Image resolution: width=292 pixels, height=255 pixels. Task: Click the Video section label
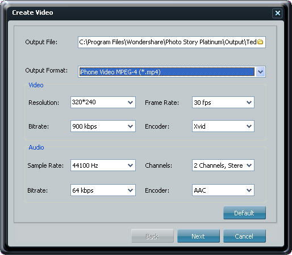coord(36,85)
